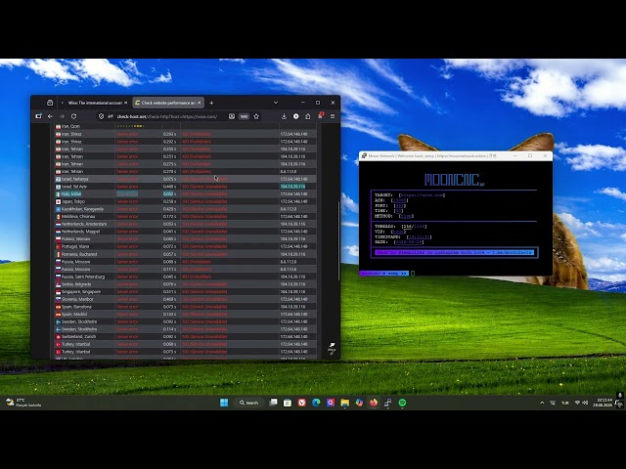
Task: Click 'Netherlands, Meppel' location cell
Action: click(80, 232)
